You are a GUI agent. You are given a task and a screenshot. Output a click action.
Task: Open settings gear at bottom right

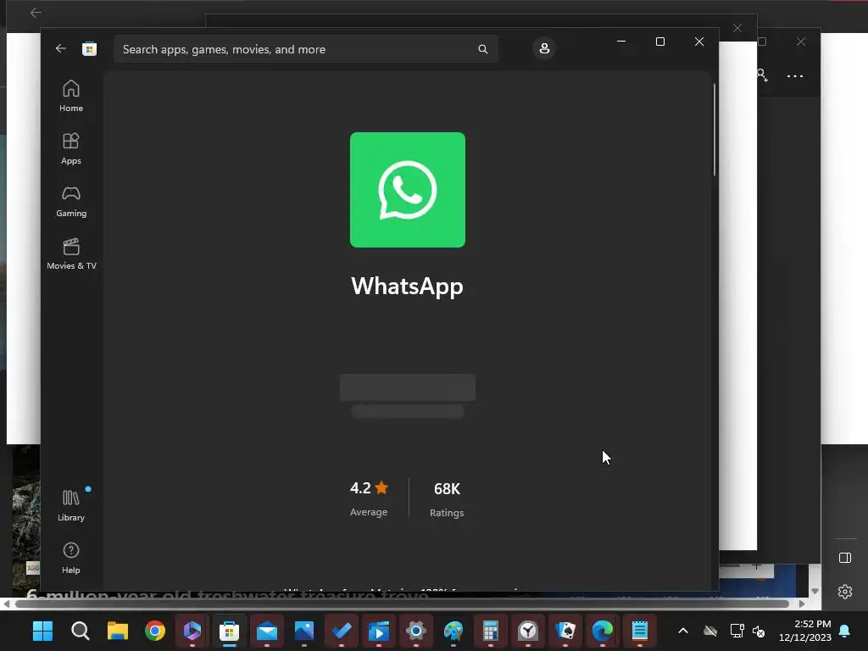click(845, 592)
